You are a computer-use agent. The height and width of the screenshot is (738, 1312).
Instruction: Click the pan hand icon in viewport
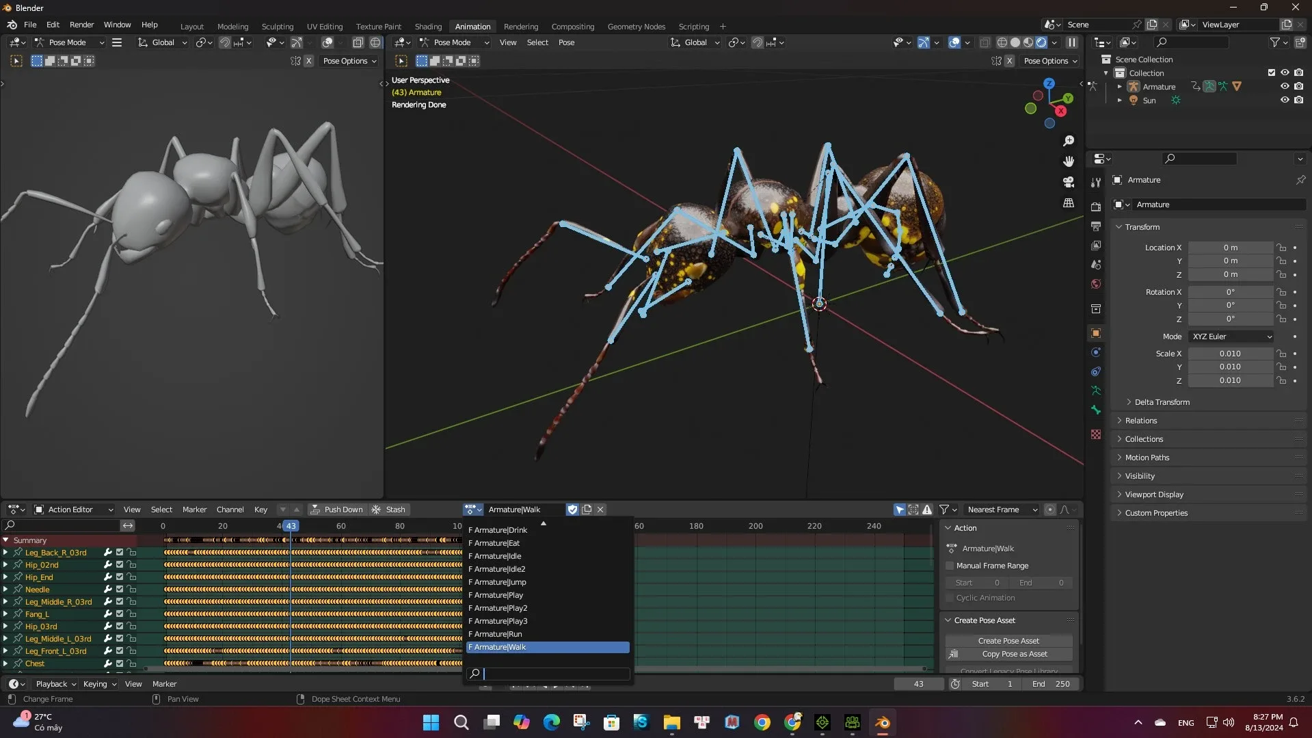tap(1069, 161)
